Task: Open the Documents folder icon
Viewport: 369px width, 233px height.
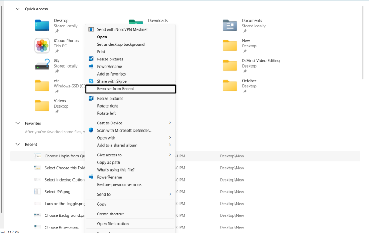Action: [230, 26]
